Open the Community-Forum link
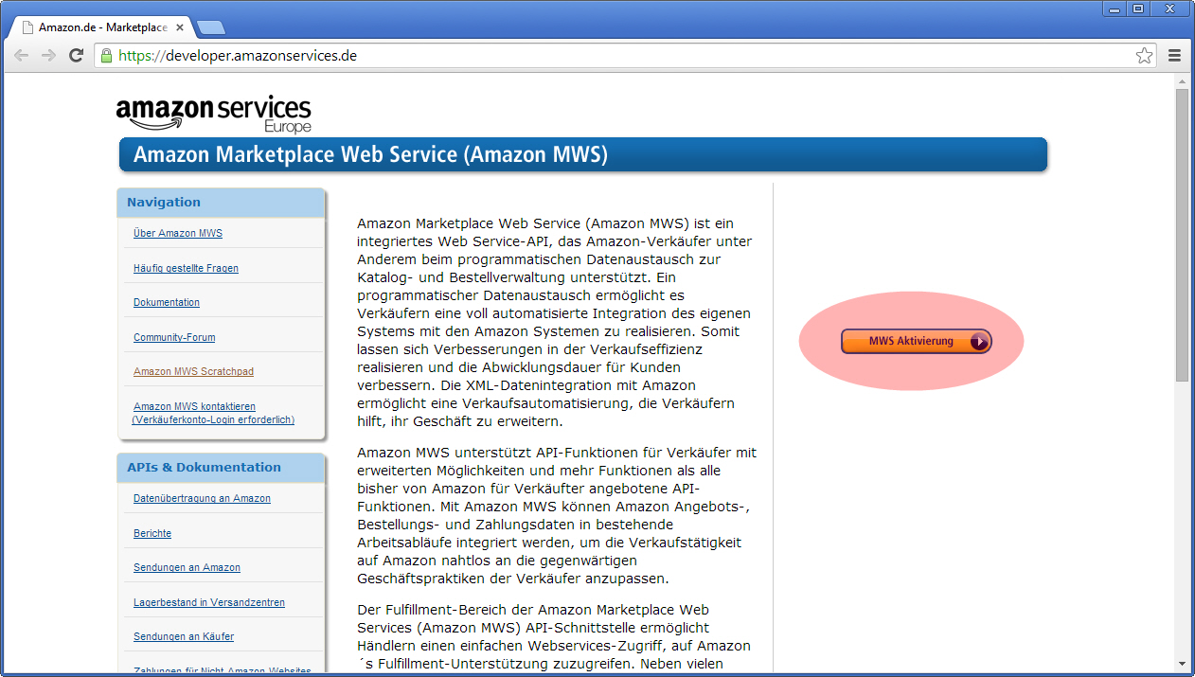The image size is (1195, 677). pyautogui.click(x=174, y=337)
